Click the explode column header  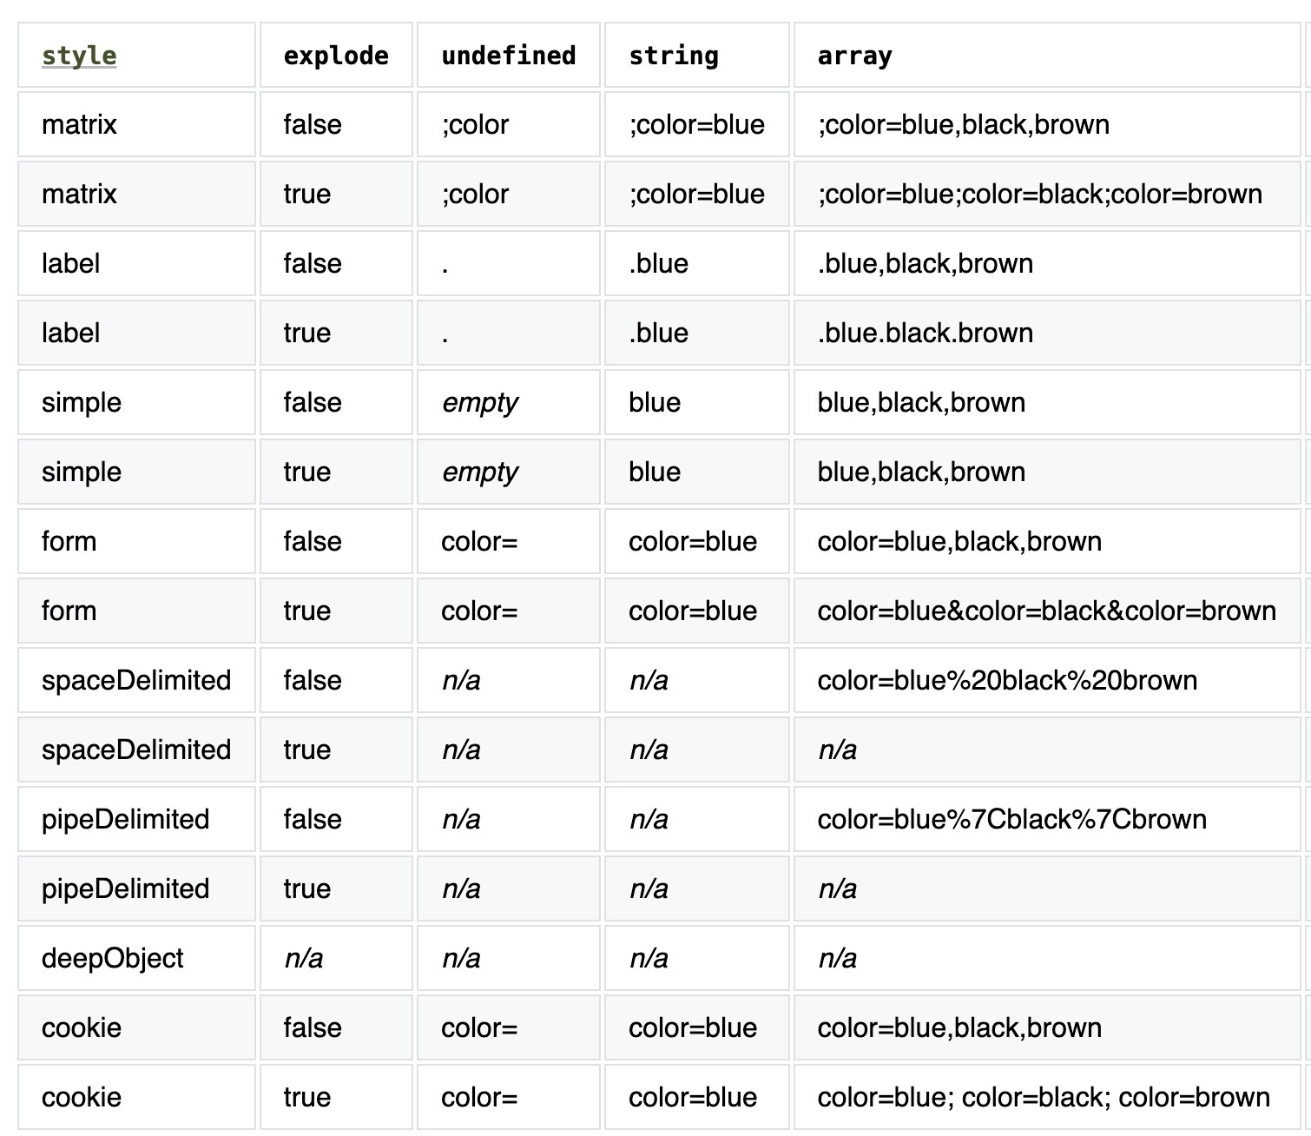coord(336,56)
